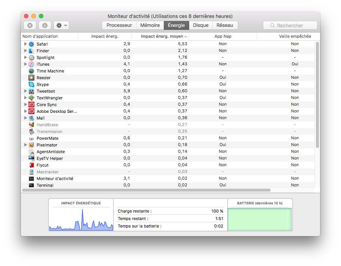Image resolution: width=341 pixels, height=266 pixels.
Task: Click the Skype app icon
Action: (x=31, y=84)
